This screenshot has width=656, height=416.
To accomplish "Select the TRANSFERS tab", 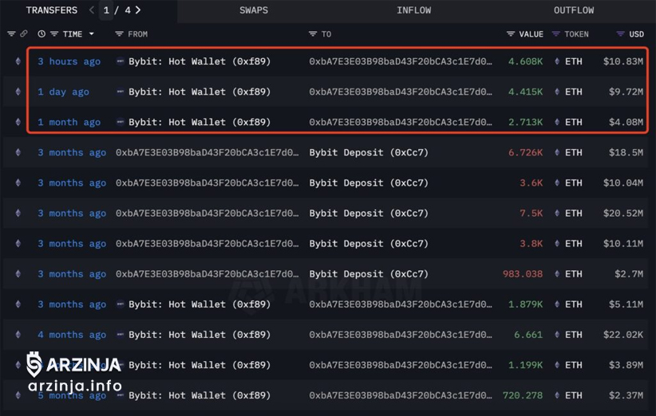I will (x=51, y=10).
